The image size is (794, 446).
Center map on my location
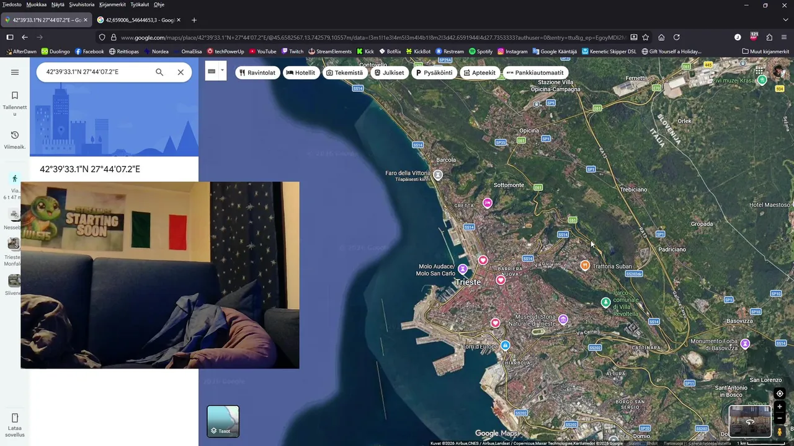pyautogui.click(x=780, y=393)
